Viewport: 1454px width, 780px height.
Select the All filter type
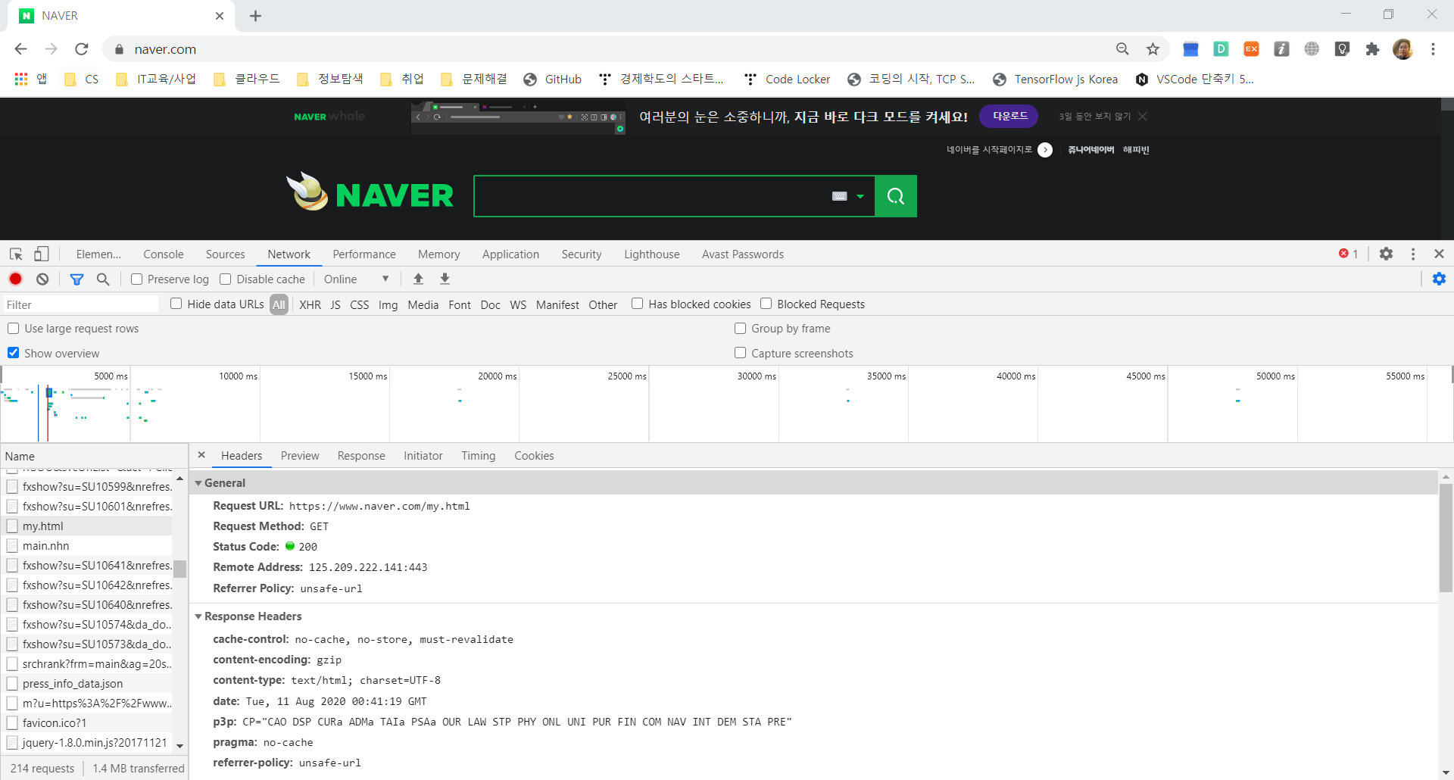coord(279,304)
